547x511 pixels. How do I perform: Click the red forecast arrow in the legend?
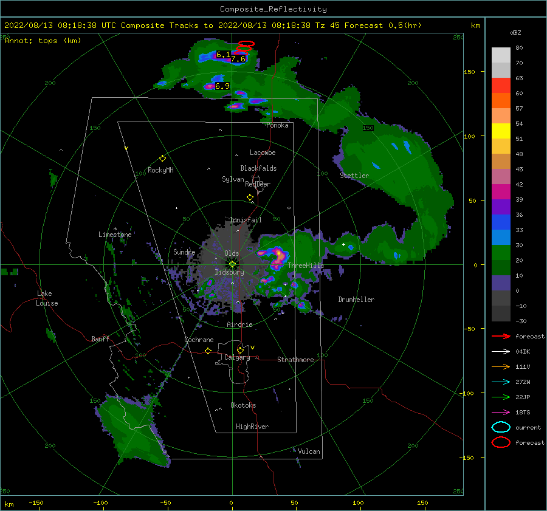[x=501, y=336]
